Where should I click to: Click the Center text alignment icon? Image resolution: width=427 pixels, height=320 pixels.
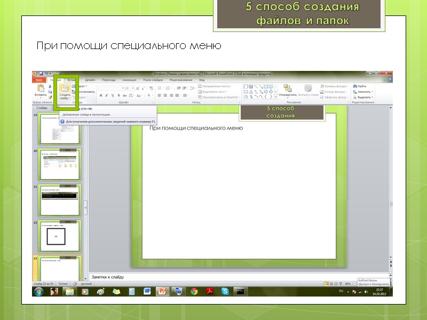pyautogui.click(x=165, y=95)
